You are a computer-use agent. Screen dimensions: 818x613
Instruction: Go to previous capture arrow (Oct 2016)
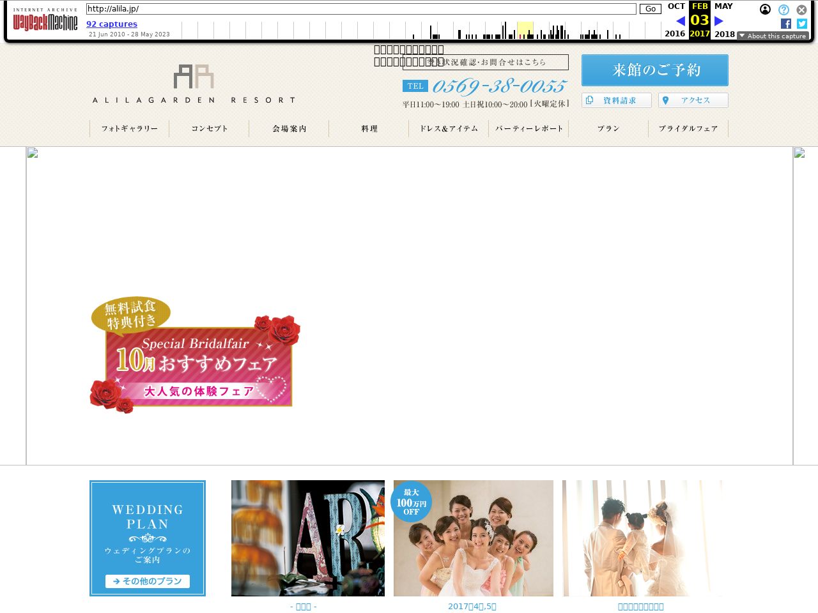click(x=681, y=21)
